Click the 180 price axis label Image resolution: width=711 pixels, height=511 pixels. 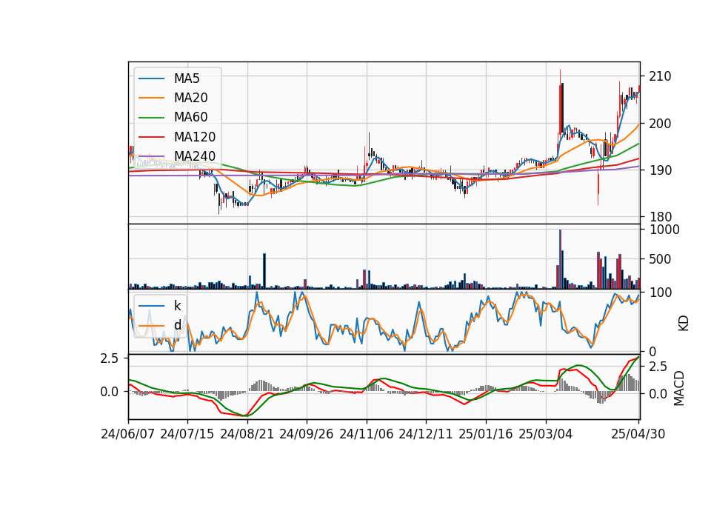660,217
